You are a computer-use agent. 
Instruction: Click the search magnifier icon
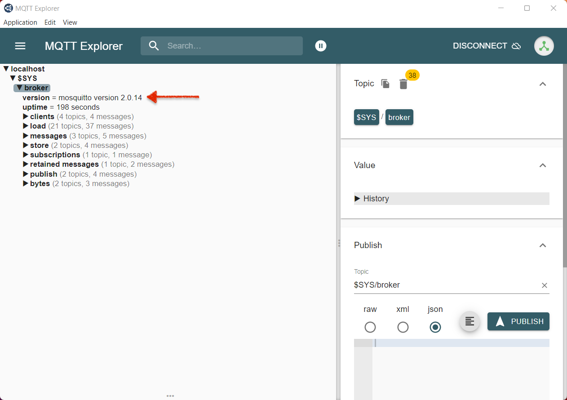(154, 46)
